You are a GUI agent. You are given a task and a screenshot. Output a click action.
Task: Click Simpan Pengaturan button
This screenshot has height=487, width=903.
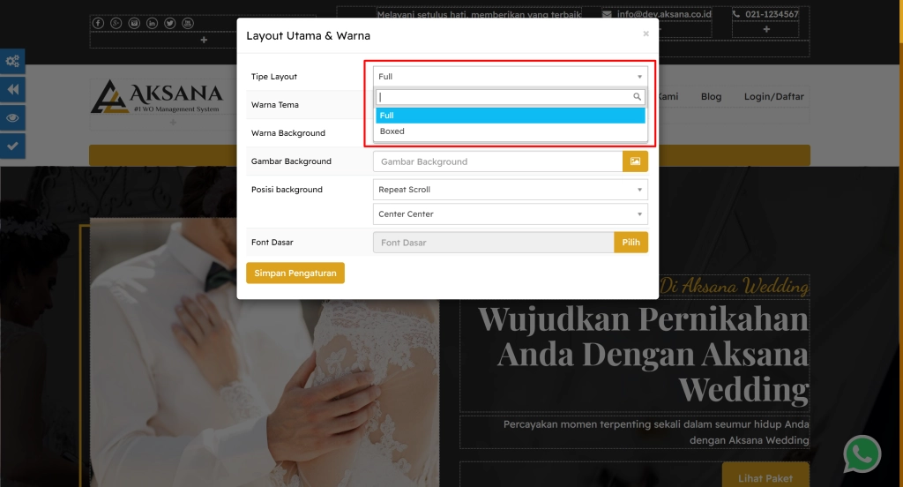point(295,273)
